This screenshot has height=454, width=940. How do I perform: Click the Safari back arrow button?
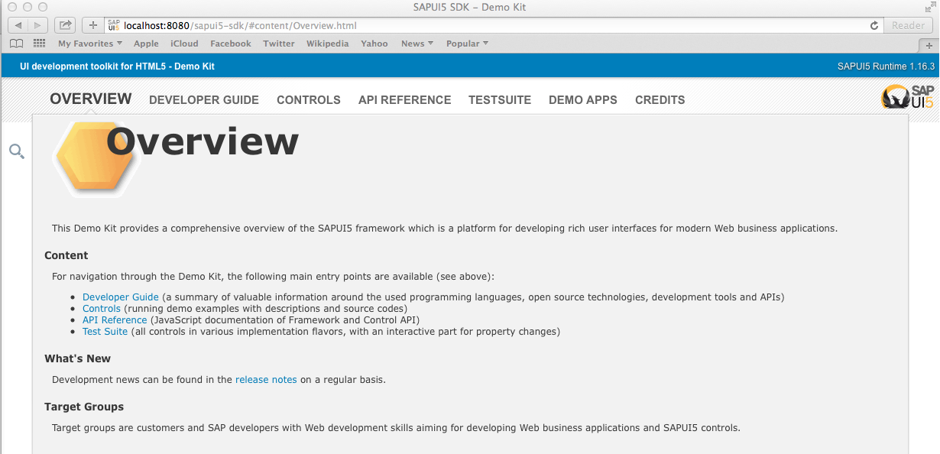tap(18, 25)
